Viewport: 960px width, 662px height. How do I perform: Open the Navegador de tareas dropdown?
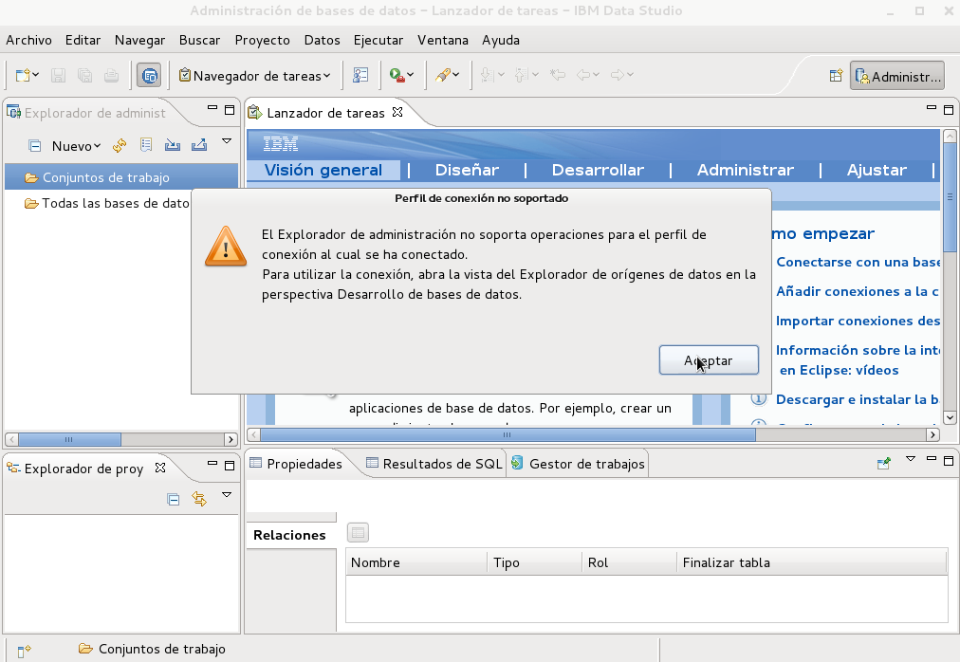[x=254, y=75]
